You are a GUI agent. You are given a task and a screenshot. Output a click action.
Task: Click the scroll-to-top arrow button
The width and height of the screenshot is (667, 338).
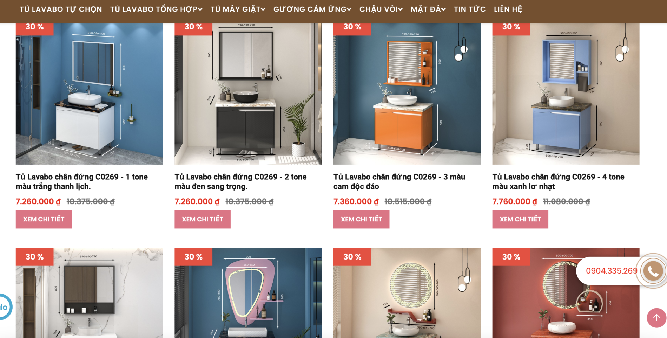[656, 318]
